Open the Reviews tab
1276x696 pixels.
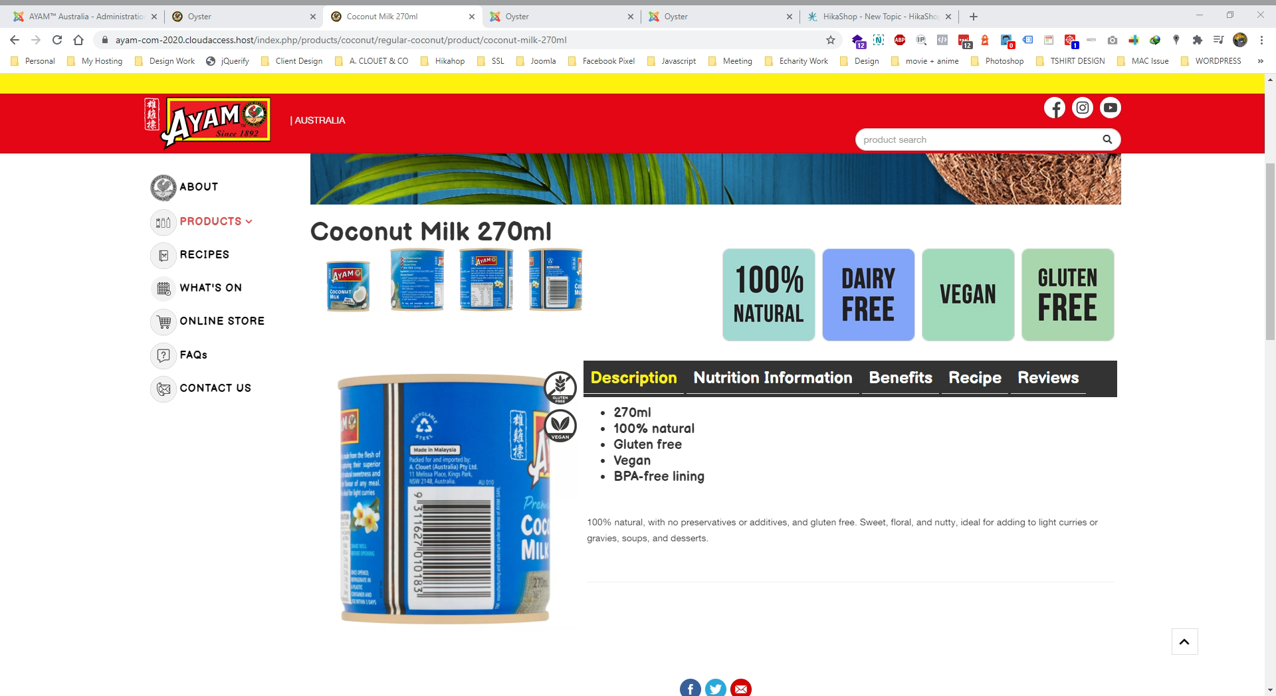(1048, 378)
